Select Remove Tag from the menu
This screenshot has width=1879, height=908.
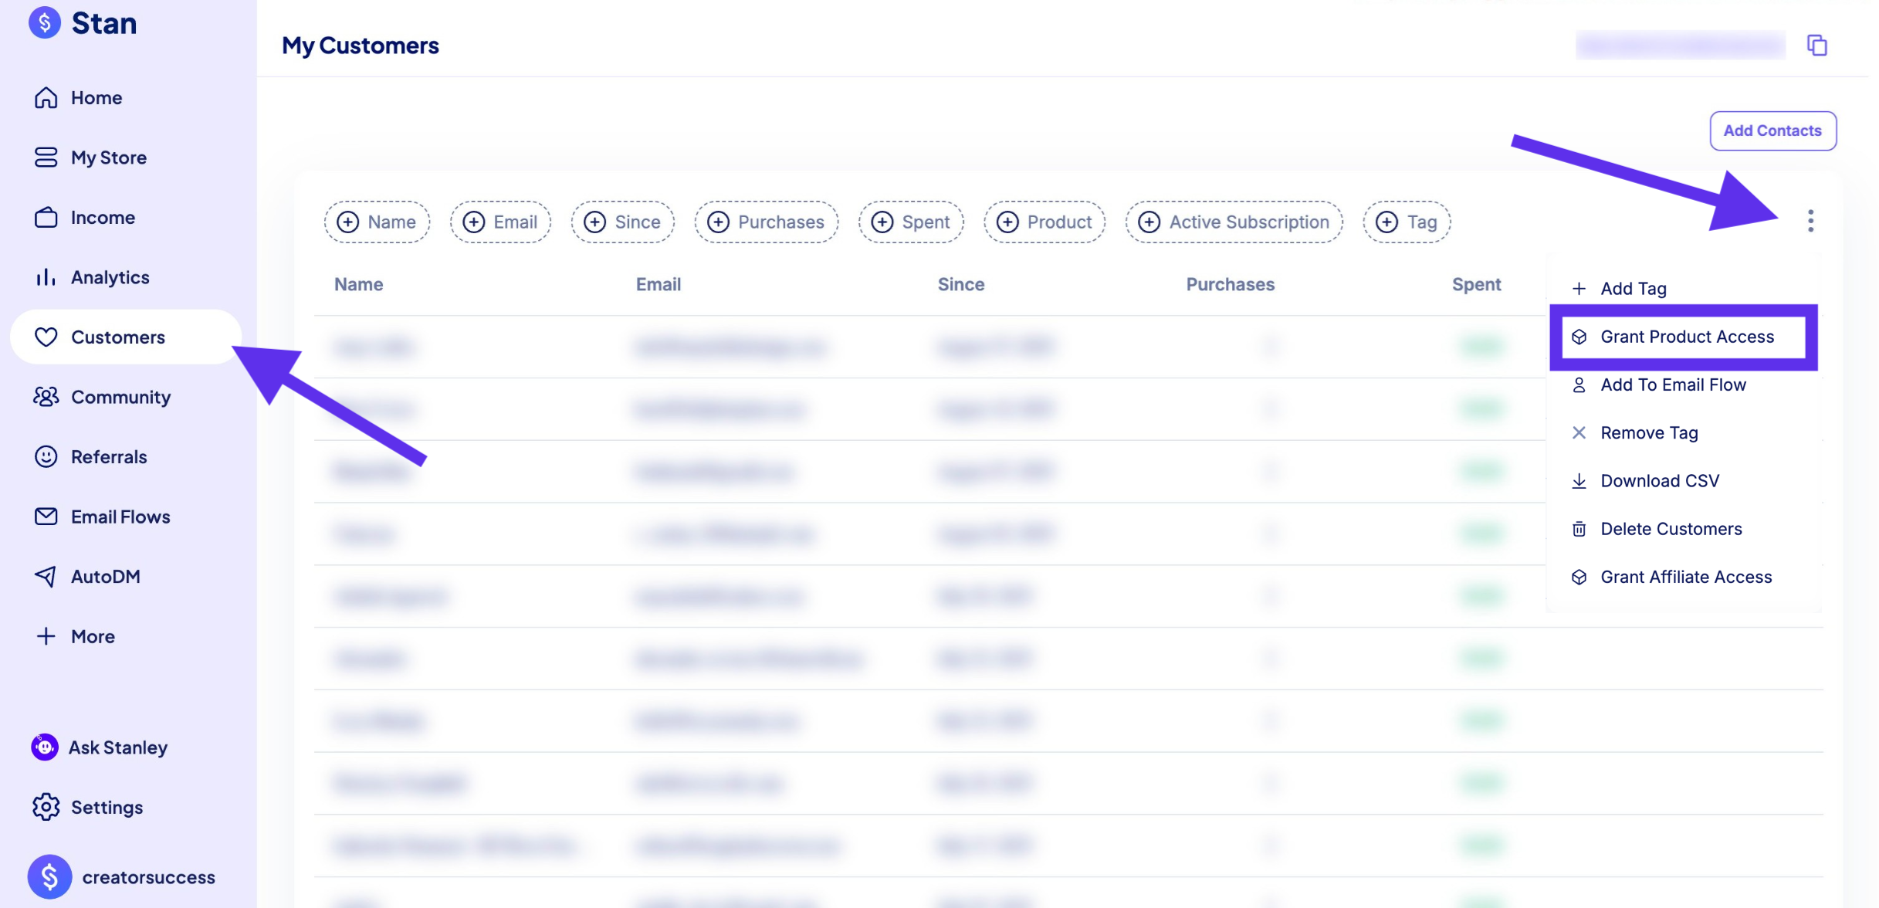click(1634, 432)
